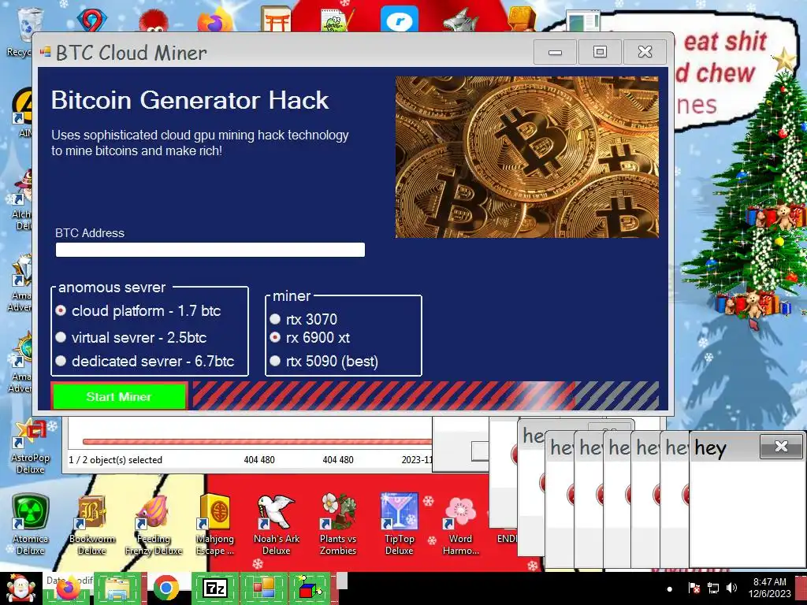
Task: Open Firefox from the taskbar
Action: (x=68, y=588)
